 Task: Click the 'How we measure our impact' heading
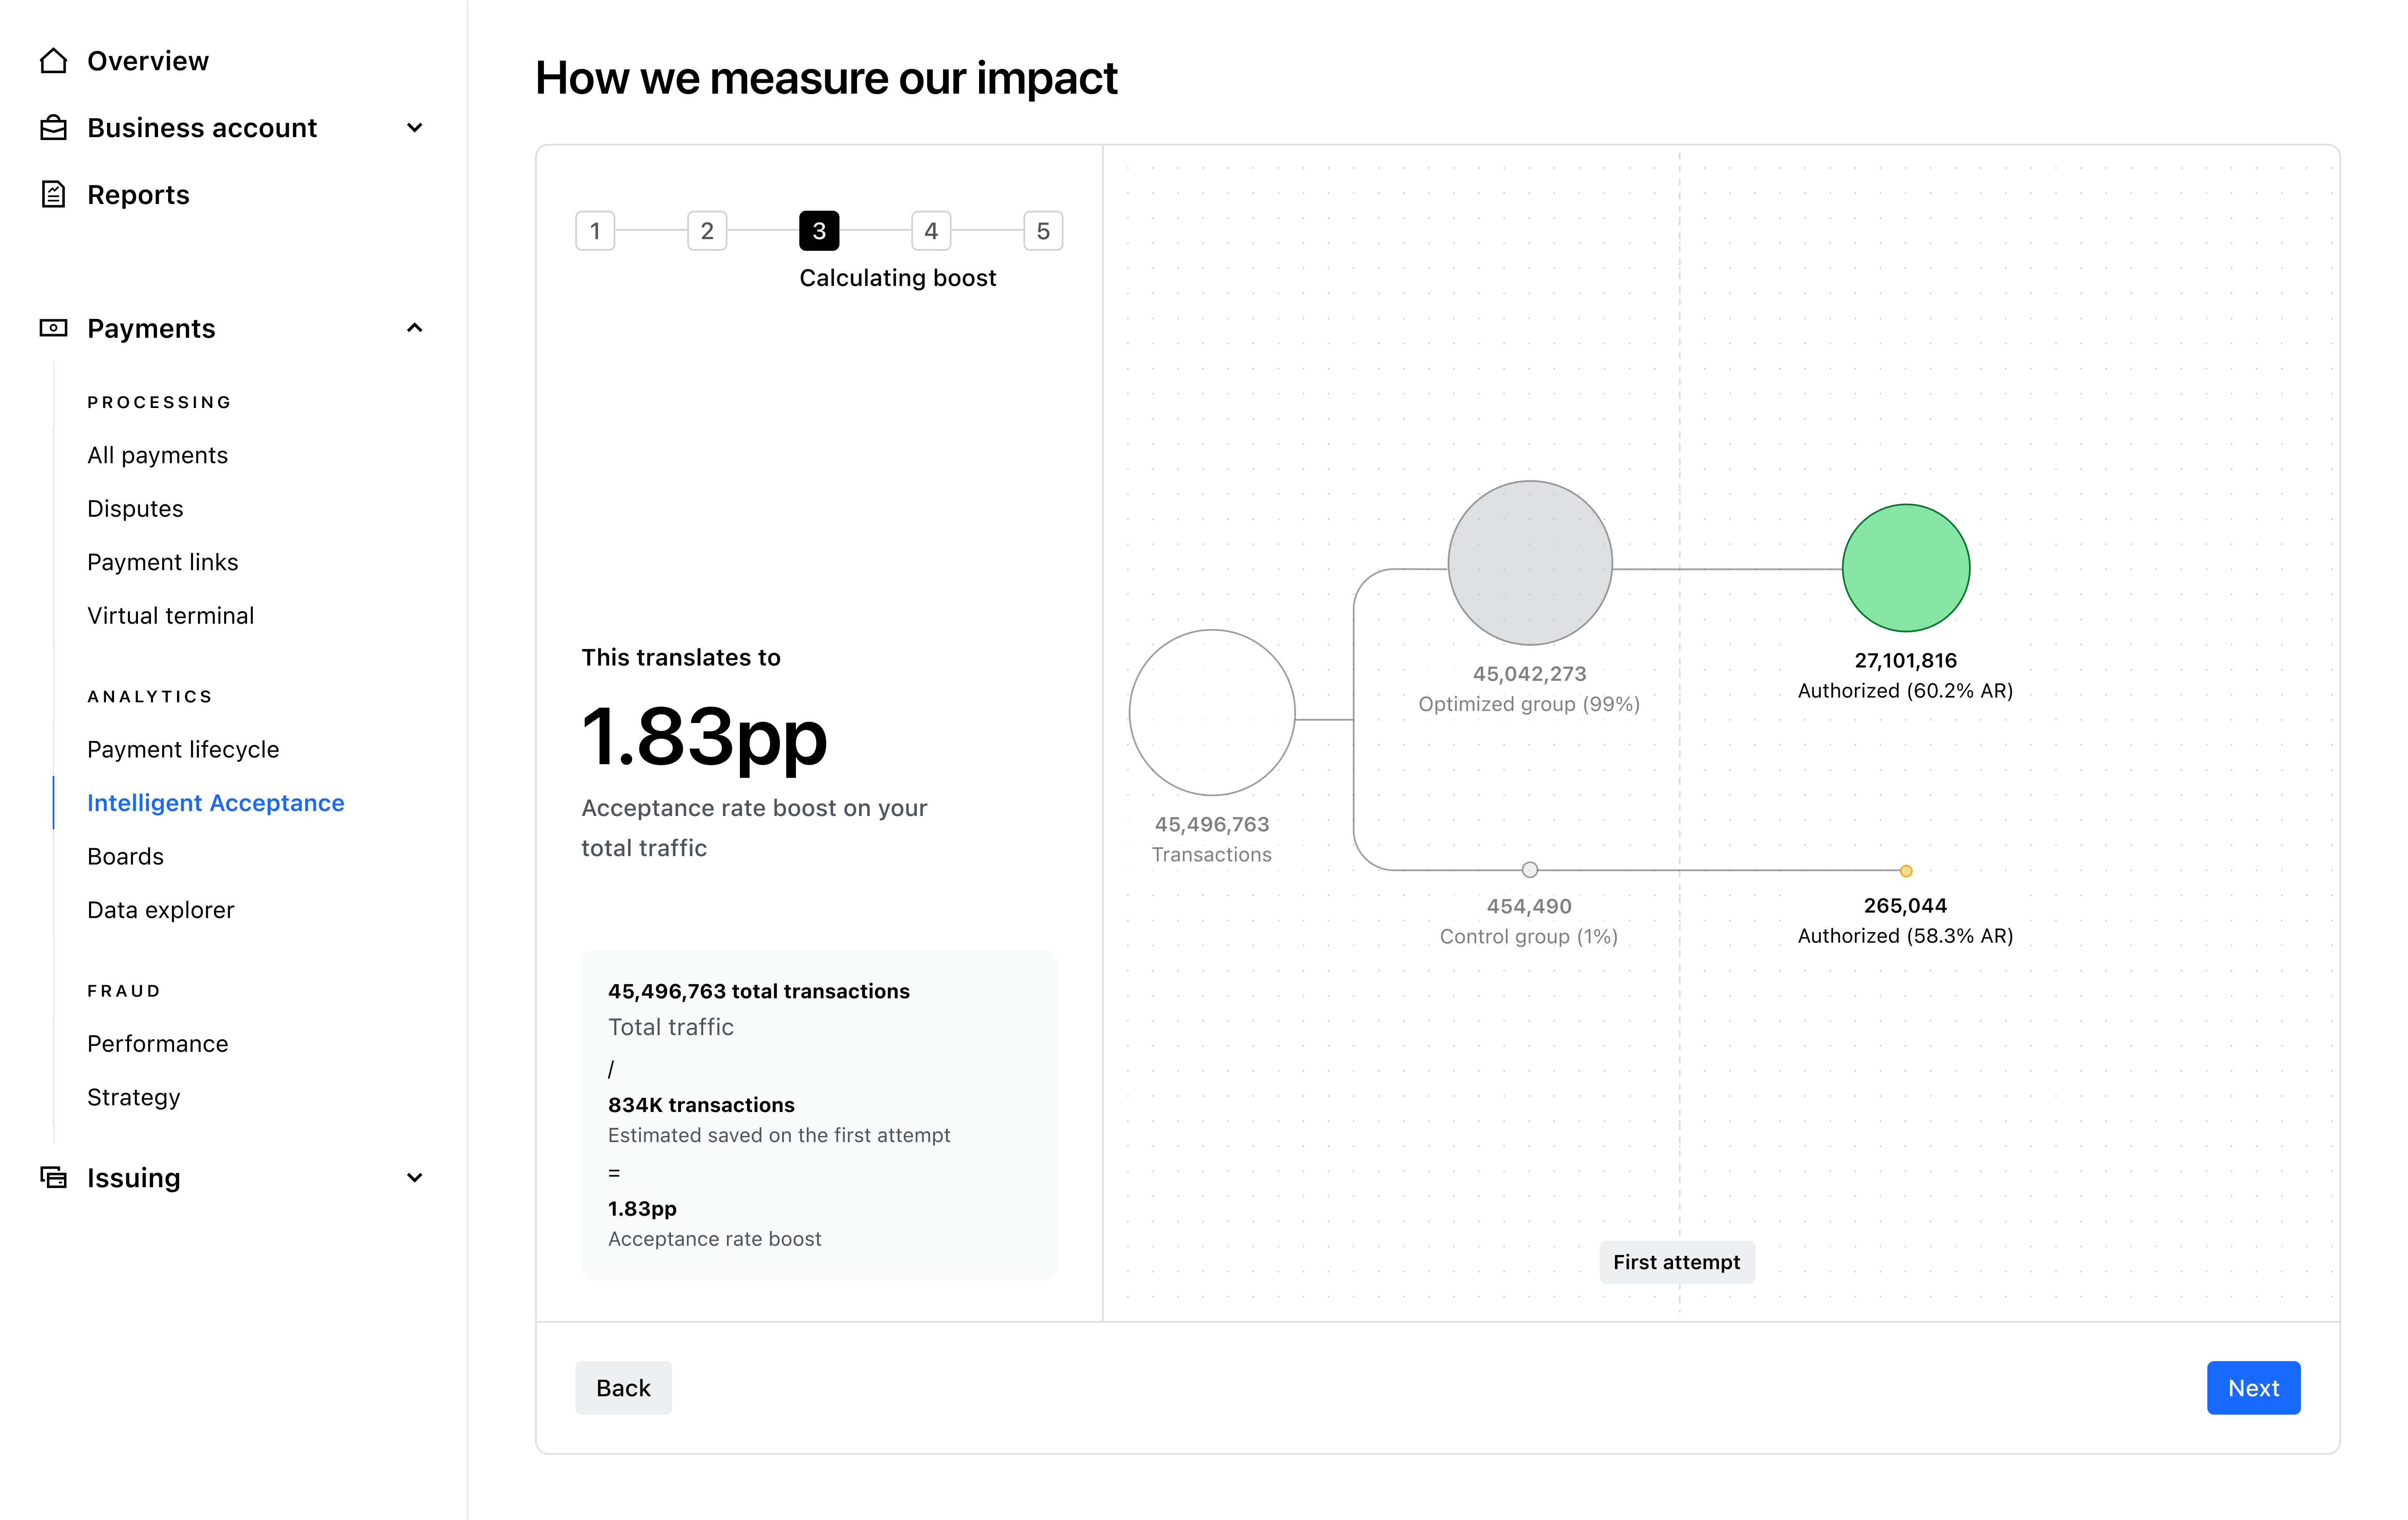(826, 78)
